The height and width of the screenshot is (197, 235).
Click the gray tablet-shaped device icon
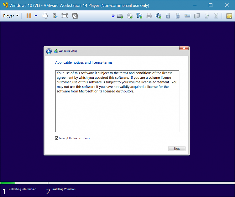pyautogui.click(x=197, y=16)
